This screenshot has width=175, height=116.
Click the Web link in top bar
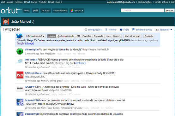(3, 2)
